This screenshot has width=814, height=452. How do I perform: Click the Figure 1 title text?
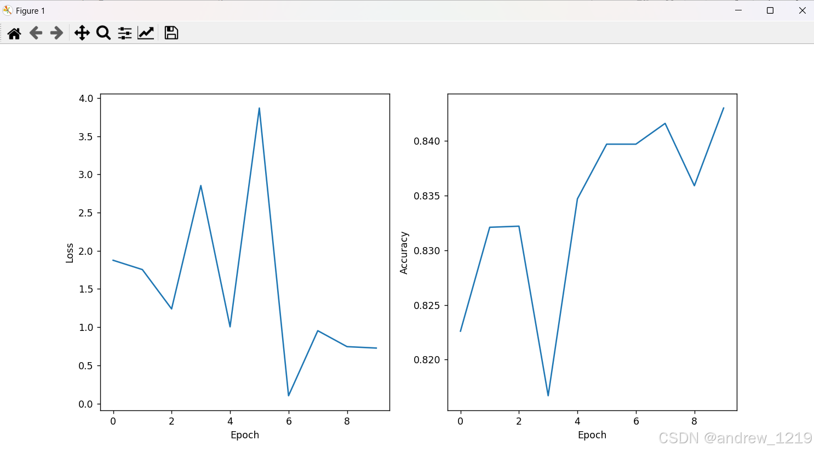click(x=31, y=11)
